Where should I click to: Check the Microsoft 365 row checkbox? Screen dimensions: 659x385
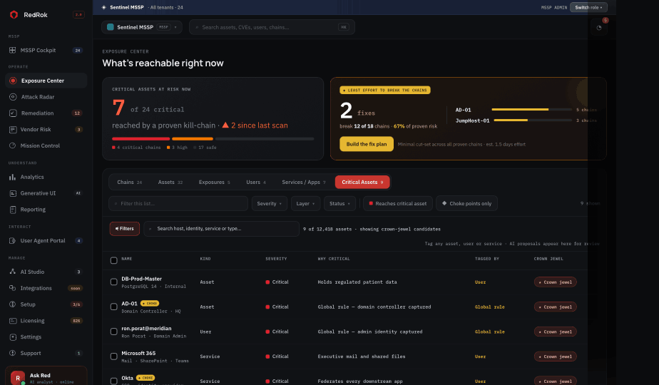point(113,356)
